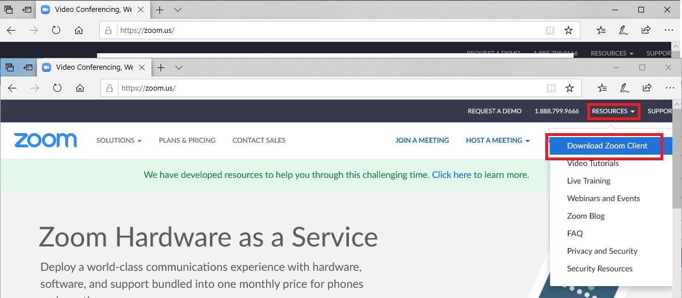
Task: Click Back arrow in front browser window
Action: pos(12,88)
